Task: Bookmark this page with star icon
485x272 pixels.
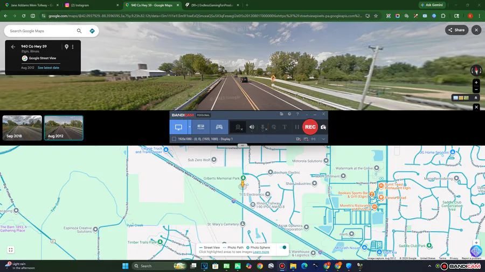Action: point(376,16)
